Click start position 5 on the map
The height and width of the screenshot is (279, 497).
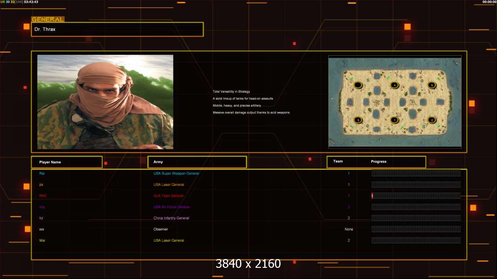pos(432,85)
